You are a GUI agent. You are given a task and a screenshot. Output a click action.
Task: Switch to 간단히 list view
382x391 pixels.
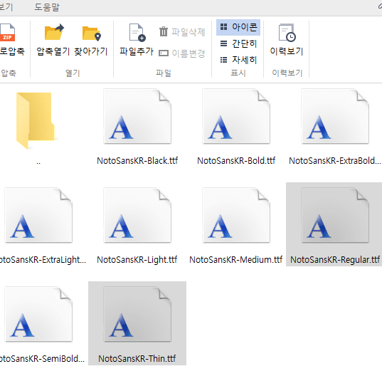238,43
